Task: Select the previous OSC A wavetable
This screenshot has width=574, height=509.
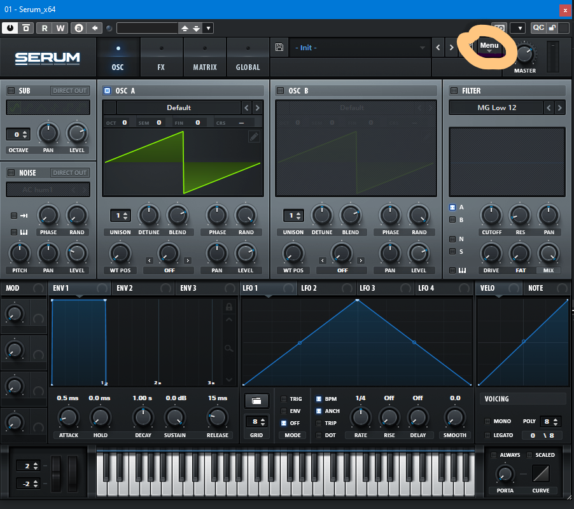Action: coord(246,108)
